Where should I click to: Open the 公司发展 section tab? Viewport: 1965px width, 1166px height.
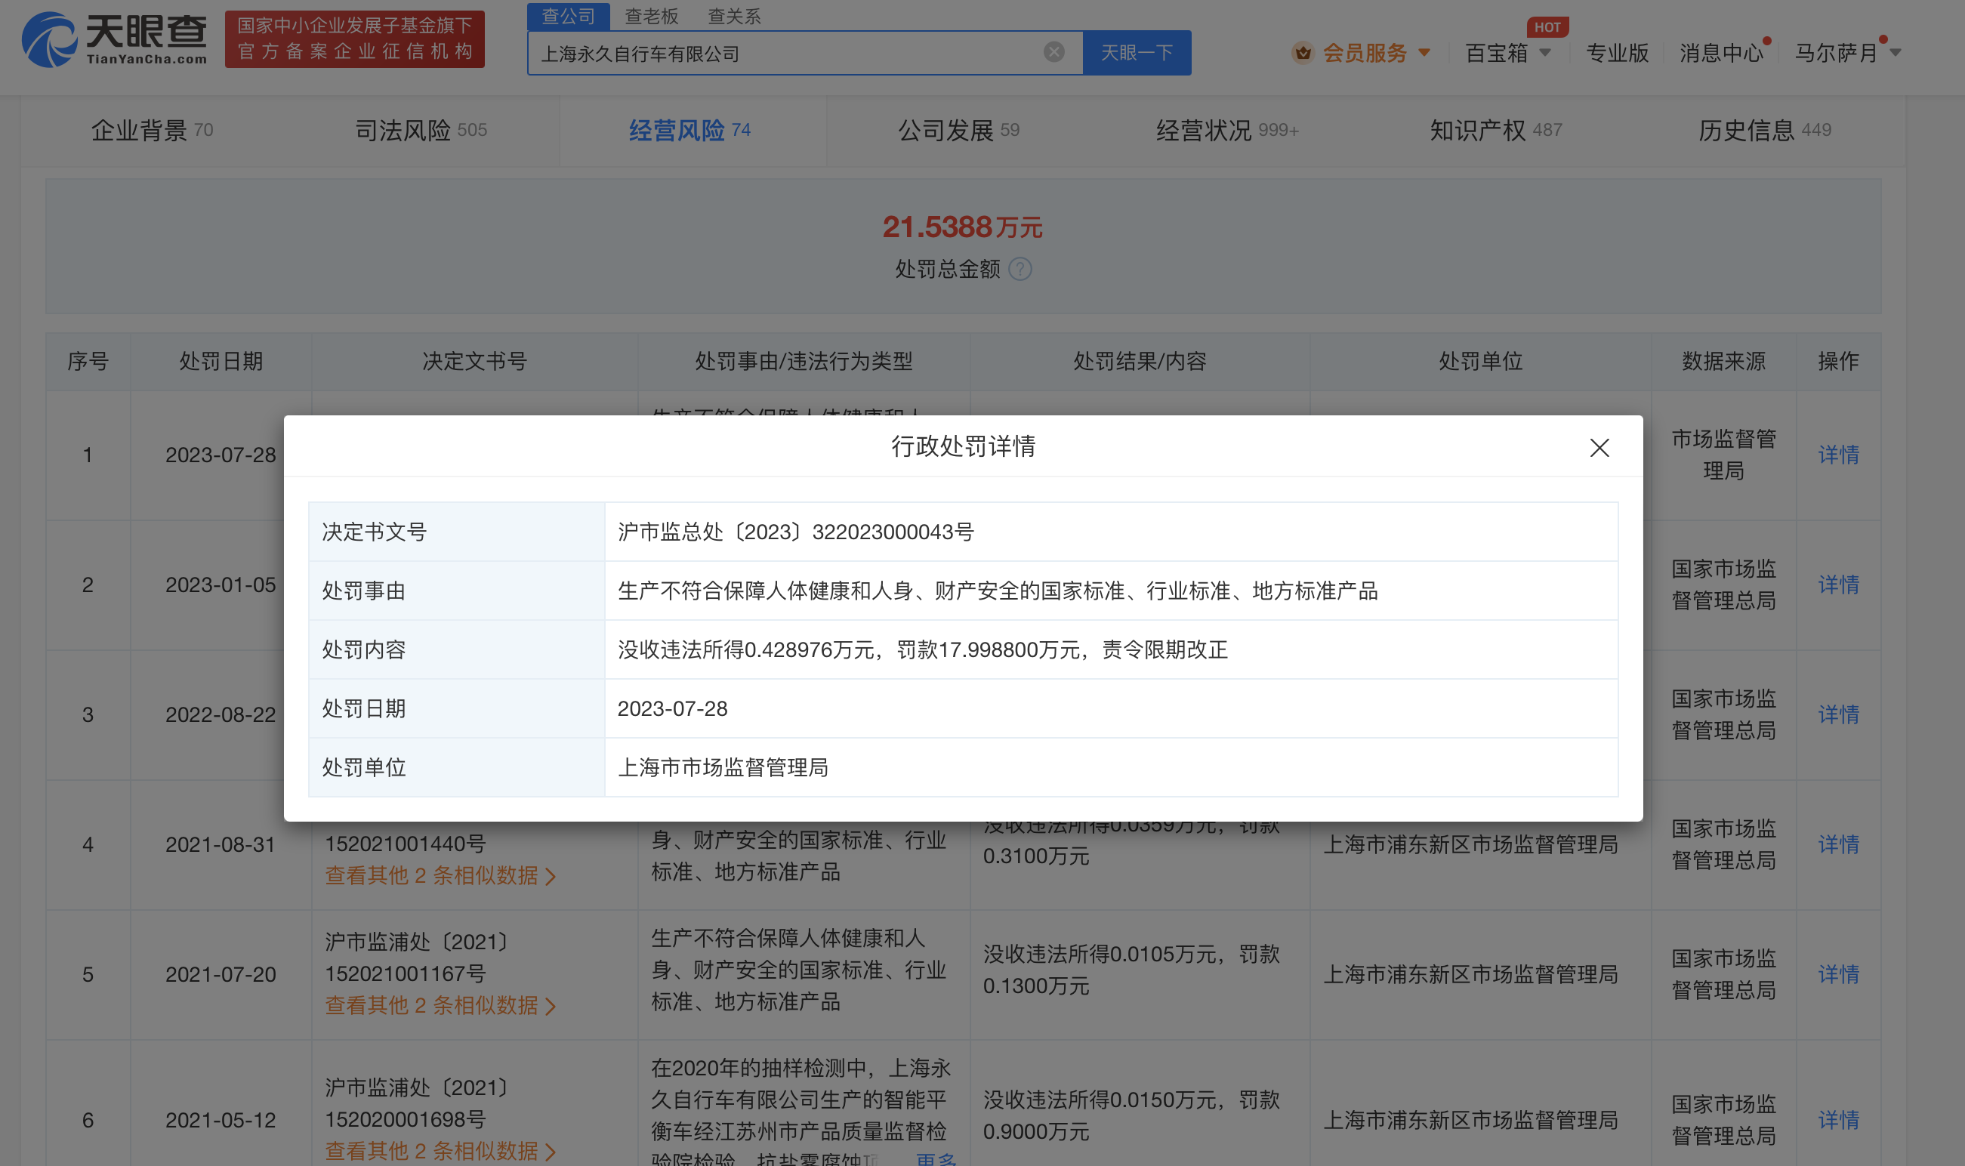pyautogui.click(x=958, y=130)
